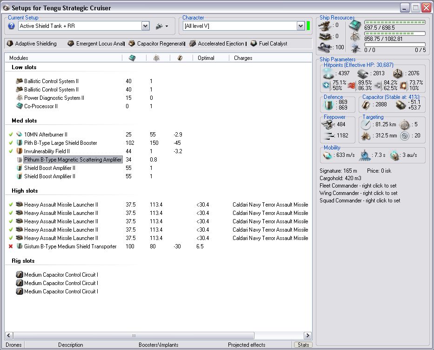434x350 pixels.
Task: Sort by the powergrid column header icon
Action: (x=157, y=58)
